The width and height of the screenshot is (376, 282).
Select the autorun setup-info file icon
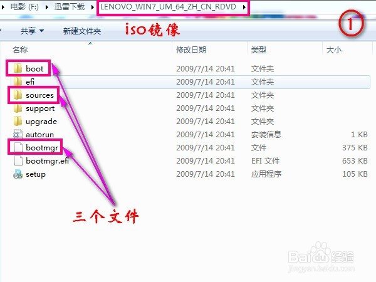[18, 134]
